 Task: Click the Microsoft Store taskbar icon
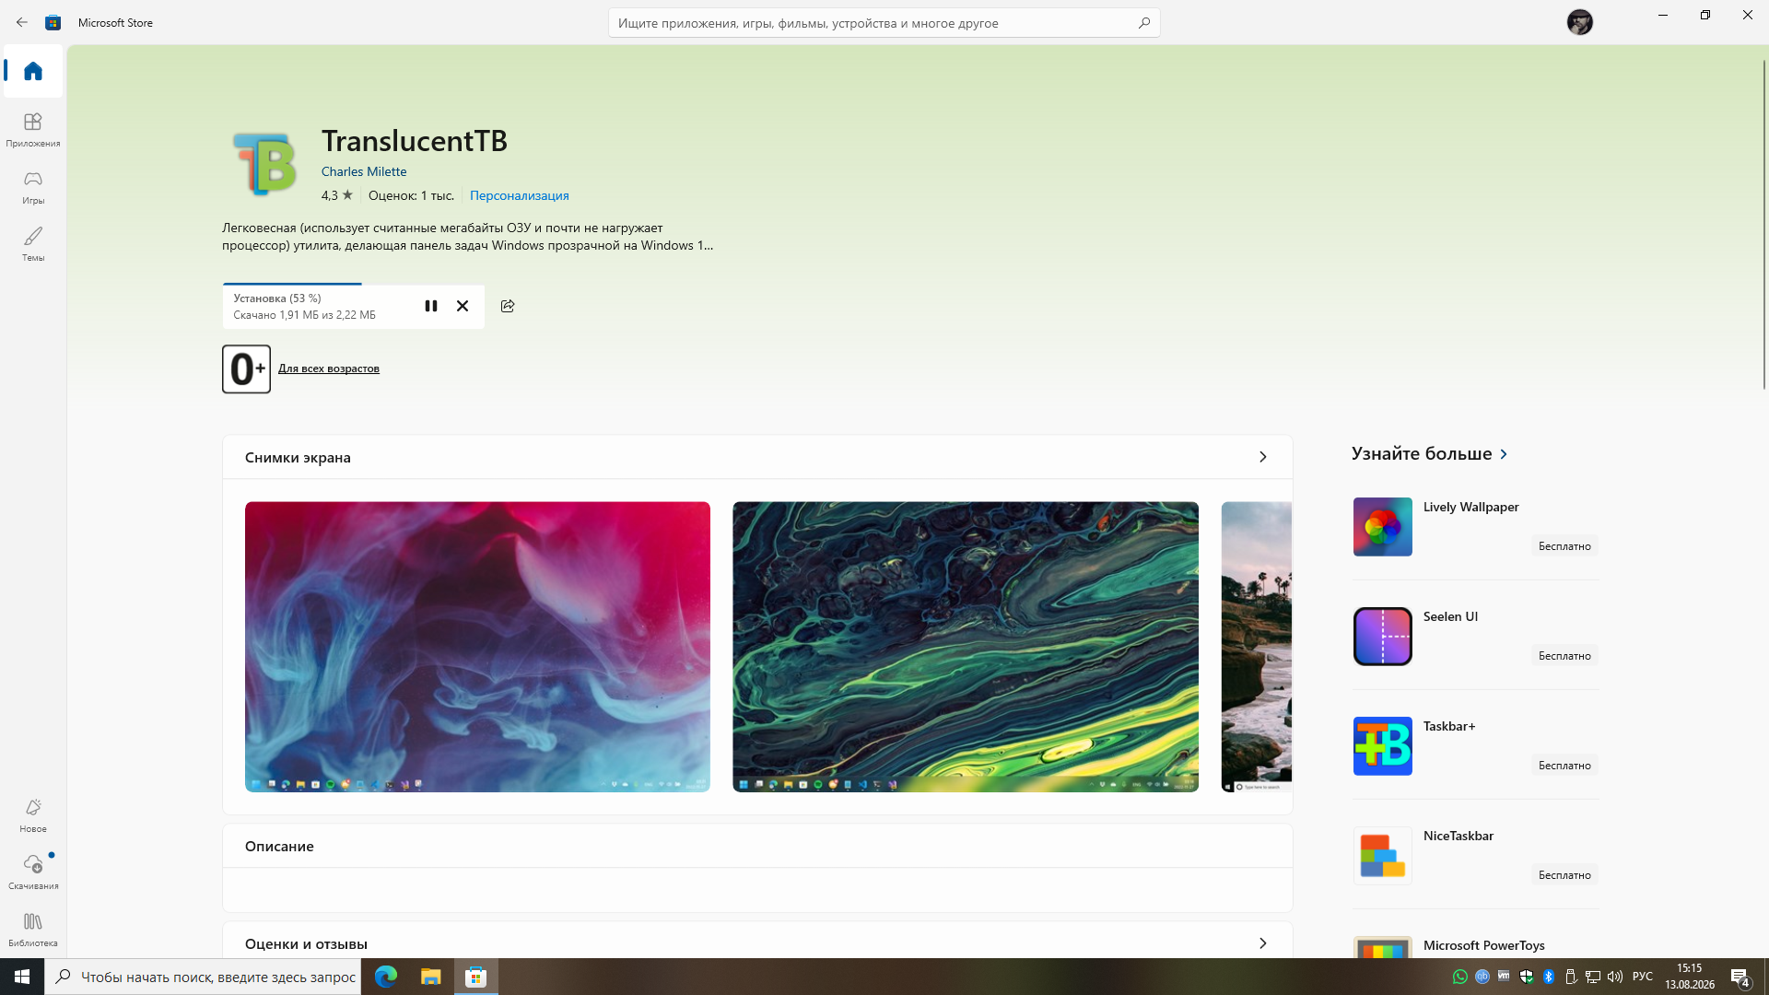(x=476, y=977)
